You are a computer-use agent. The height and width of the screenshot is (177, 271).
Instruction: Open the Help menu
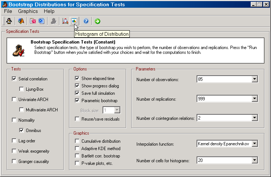pos(49,11)
